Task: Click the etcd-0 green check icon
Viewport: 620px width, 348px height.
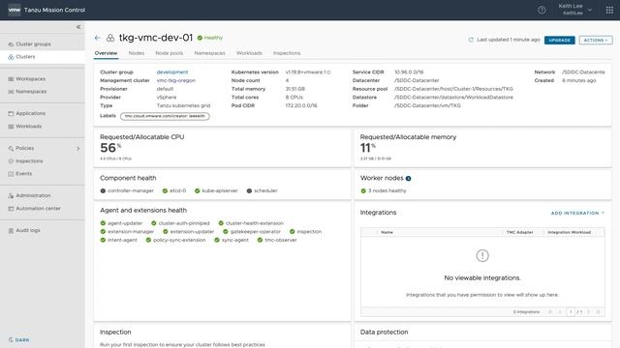Action: point(165,191)
